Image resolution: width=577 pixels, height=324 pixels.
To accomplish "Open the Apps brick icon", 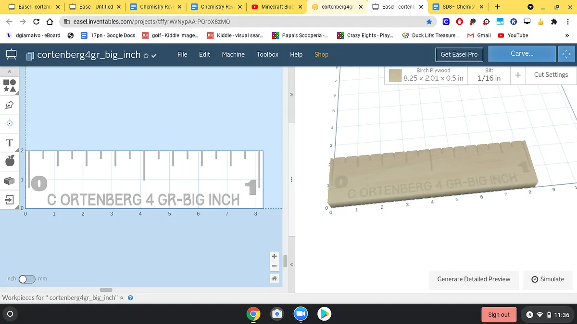I will tap(10, 180).
